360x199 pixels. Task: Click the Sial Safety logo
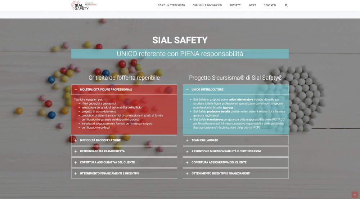point(84,5)
